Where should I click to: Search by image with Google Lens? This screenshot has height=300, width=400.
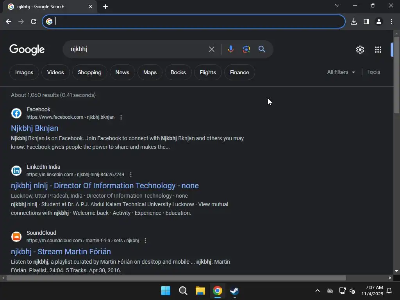click(246, 49)
